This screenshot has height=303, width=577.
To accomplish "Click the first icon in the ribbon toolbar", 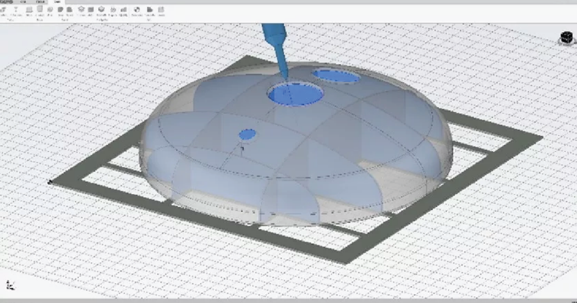I will coord(3,10).
